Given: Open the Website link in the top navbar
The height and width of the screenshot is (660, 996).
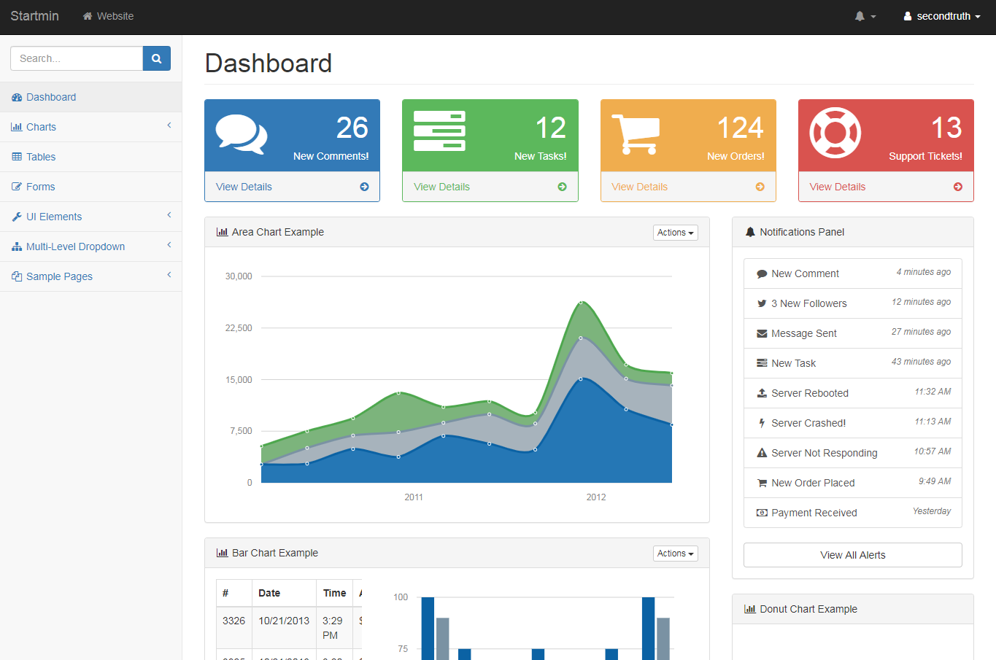Looking at the screenshot, I should (x=107, y=16).
